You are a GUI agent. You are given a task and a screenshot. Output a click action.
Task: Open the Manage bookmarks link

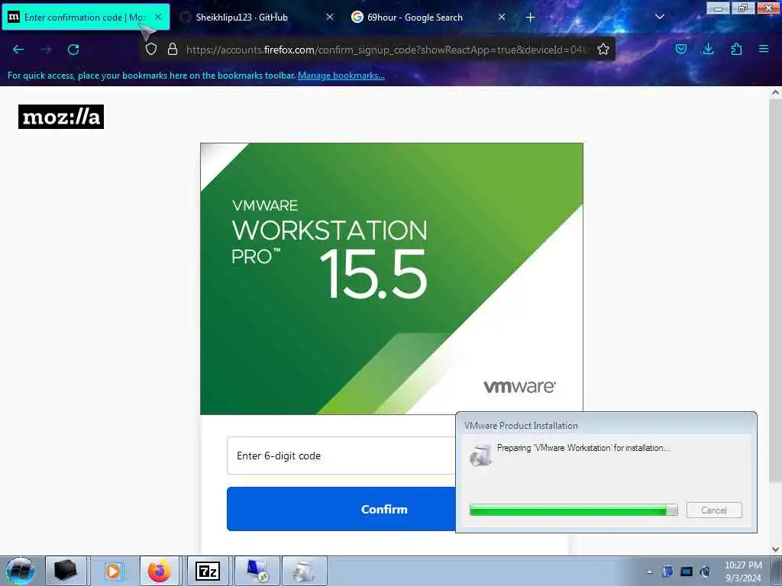341,76
